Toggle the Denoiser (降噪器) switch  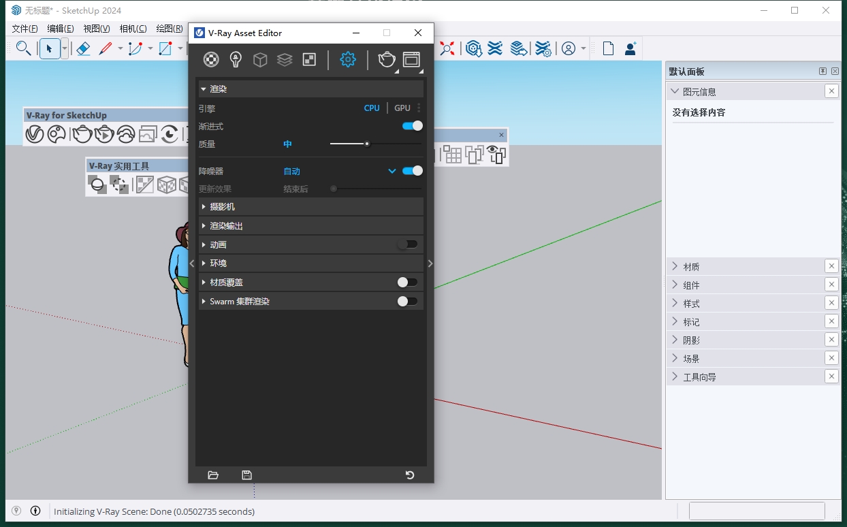[412, 171]
